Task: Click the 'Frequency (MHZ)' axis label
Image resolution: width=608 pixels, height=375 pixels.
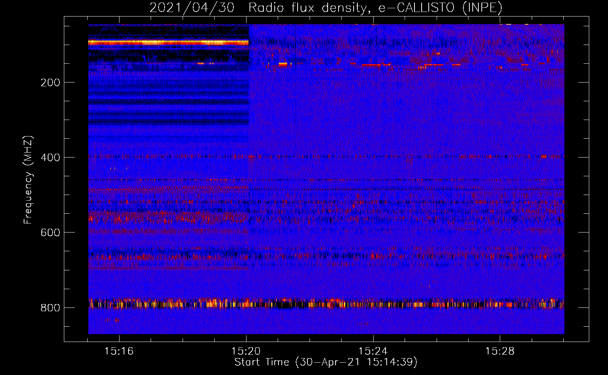Action: click(28, 180)
